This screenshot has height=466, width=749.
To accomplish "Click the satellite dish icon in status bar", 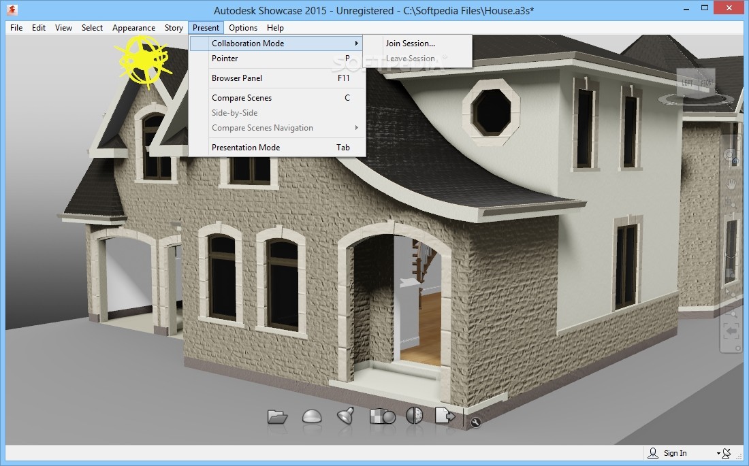I will [x=726, y=452].
